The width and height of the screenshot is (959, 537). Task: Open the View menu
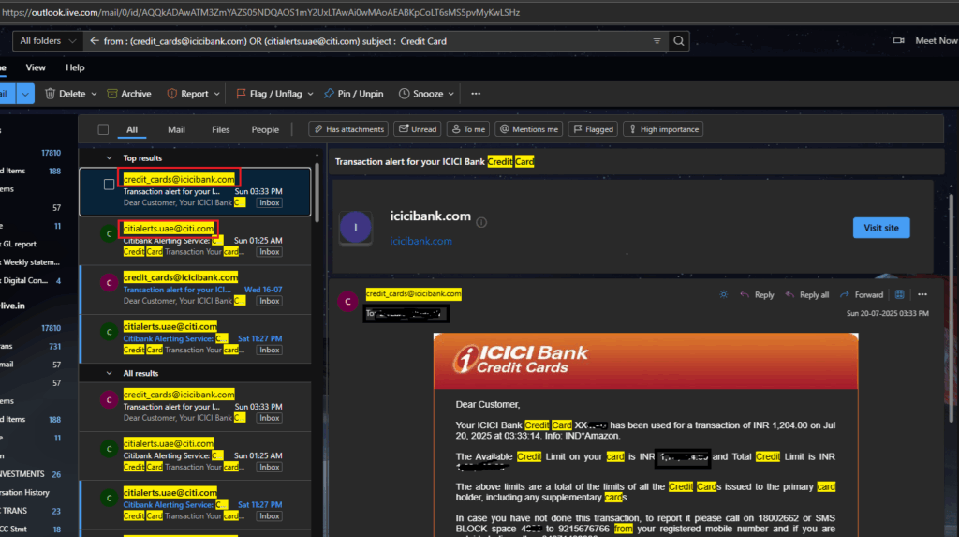click(x=36, y=67)
